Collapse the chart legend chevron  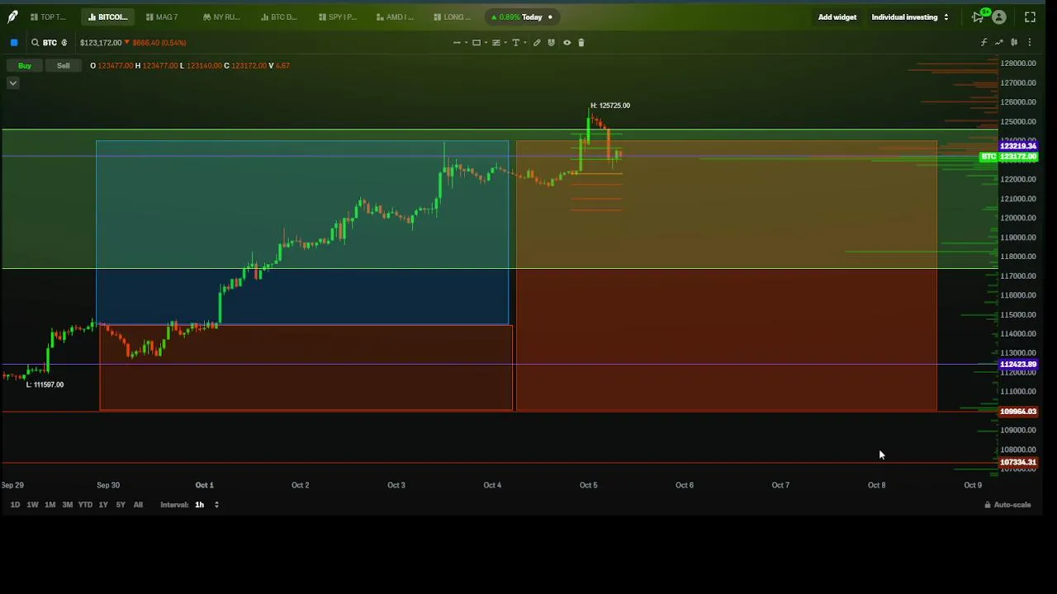12,82
